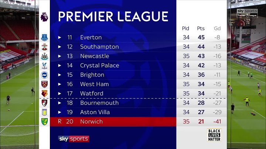Viewport: 266px width, 149px height.
Task: Click the Sky Sports logo at bottom
Action: [x=74, y=139]
